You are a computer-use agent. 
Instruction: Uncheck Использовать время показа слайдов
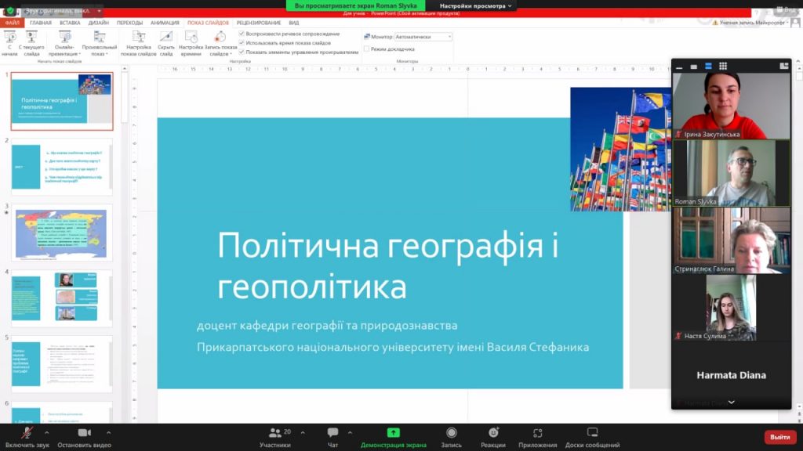coord(242,43)
